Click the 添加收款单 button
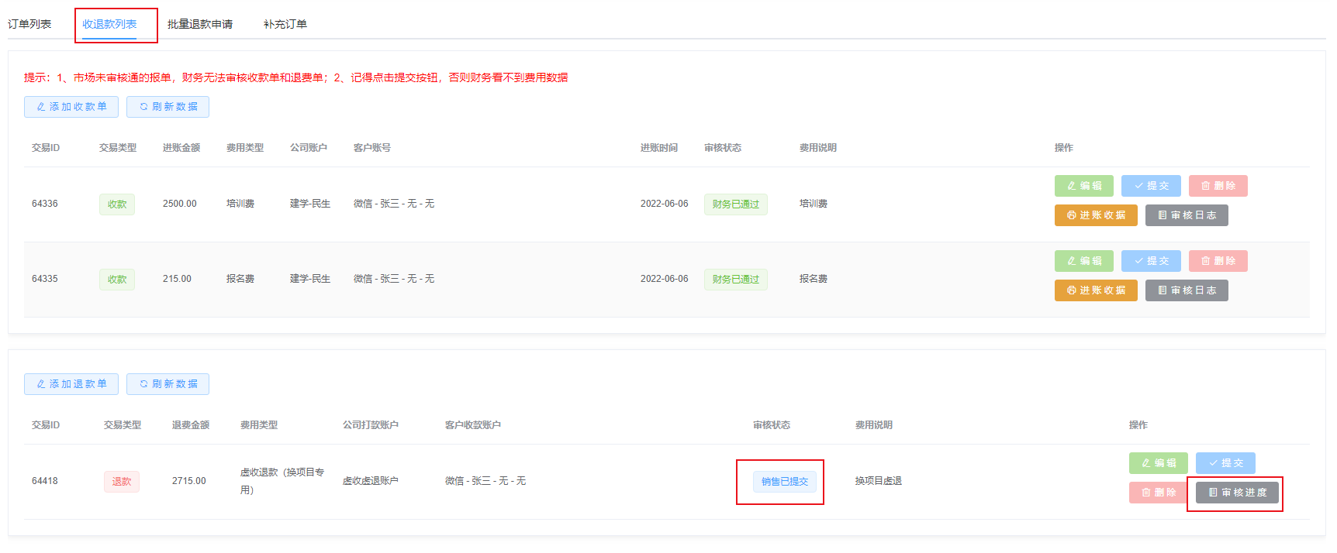Viewport: 1337px width, 553px height. (x=71, y=107)
